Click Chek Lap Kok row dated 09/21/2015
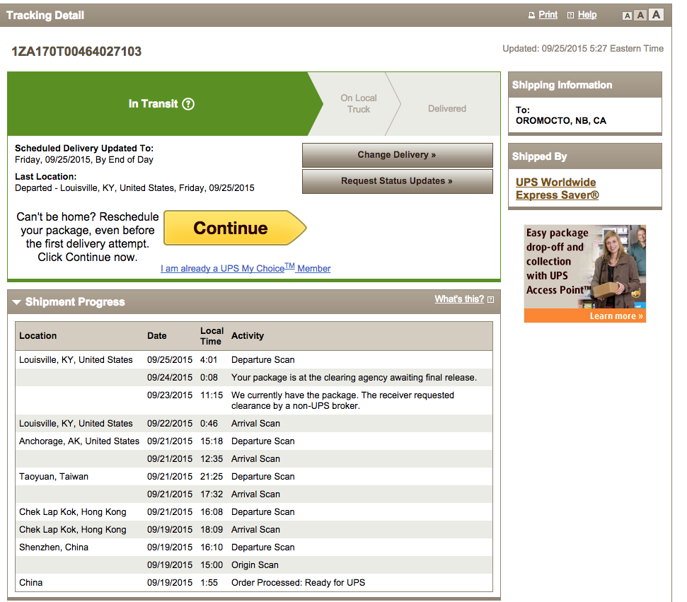 (x=254, y=511)
